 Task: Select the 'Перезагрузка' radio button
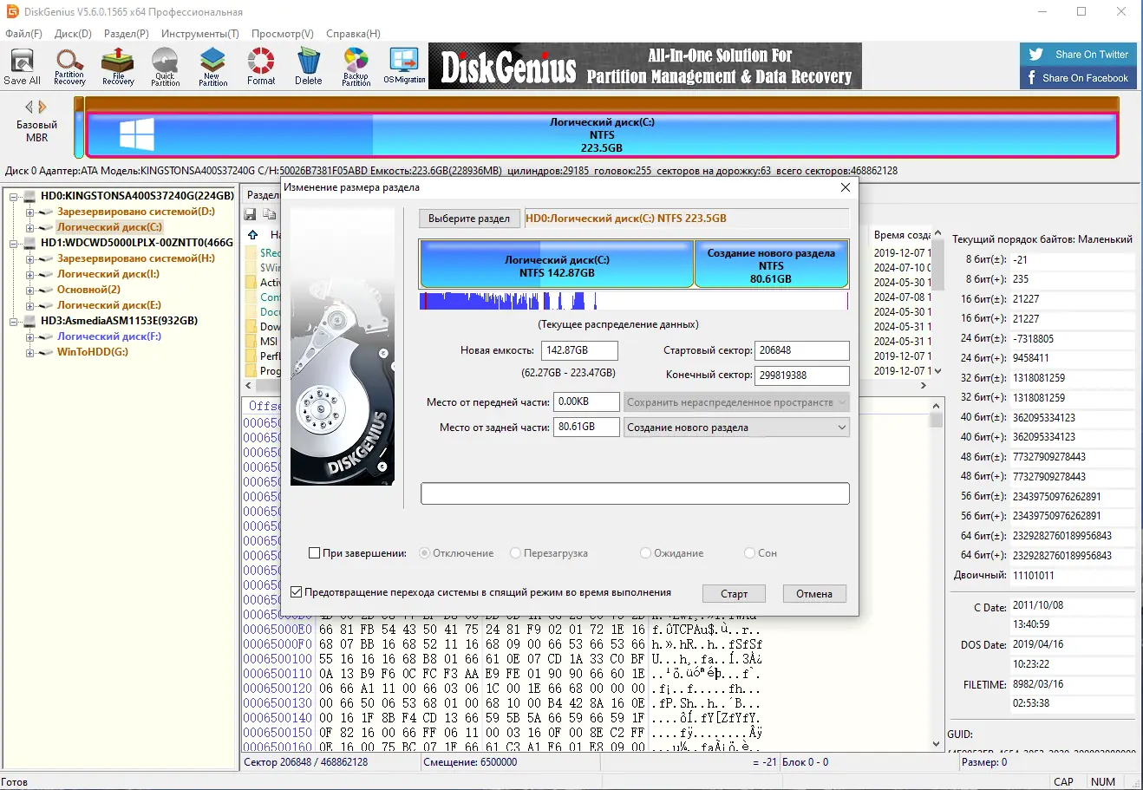(516, 553)
